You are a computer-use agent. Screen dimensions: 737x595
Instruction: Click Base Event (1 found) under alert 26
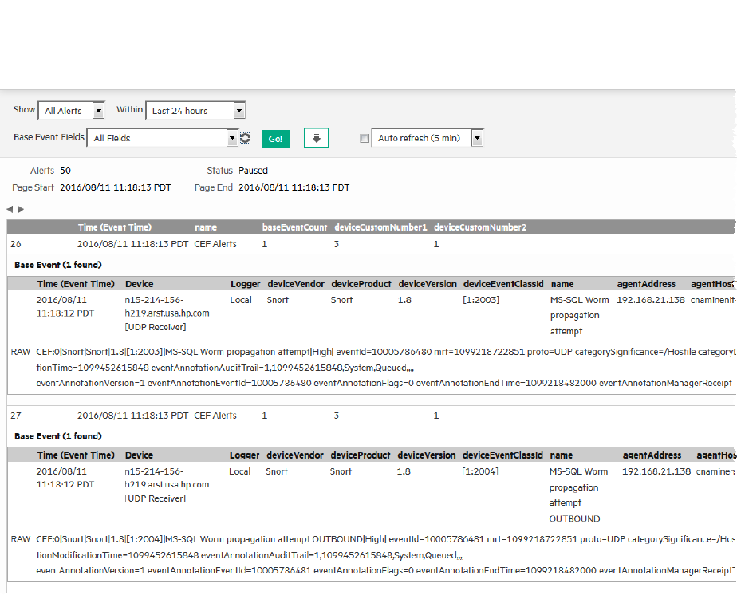(57, 265)
